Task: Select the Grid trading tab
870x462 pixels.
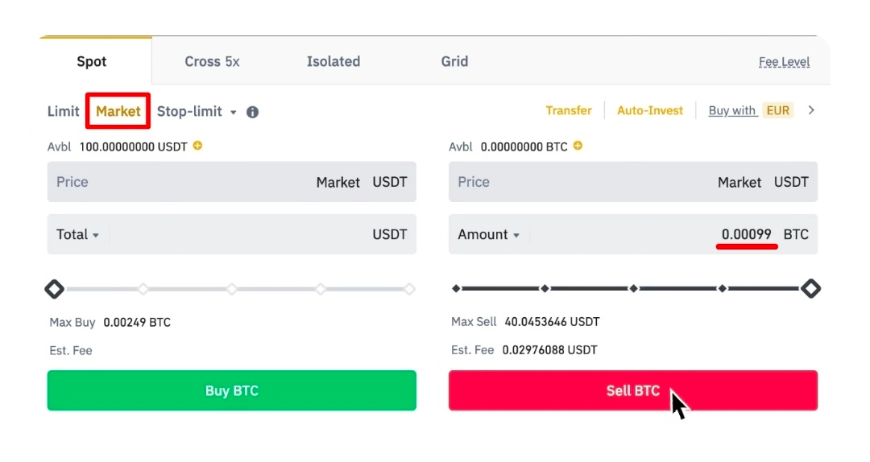Action: pyautogui.click(x=454, y=61)
